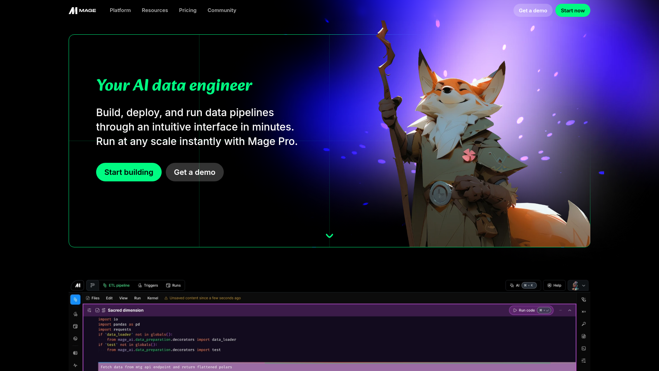
Task: Open the Platform navigation menu
Action: pyautogui.click(x=120, y=10)
